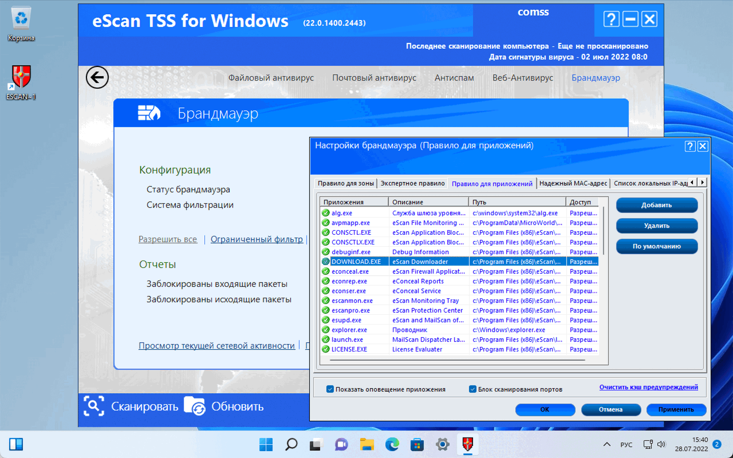This screenshot has width=733, height=458.
Task: Launch Microsoft Edge from taskbar
Action: tap(392, 444)
